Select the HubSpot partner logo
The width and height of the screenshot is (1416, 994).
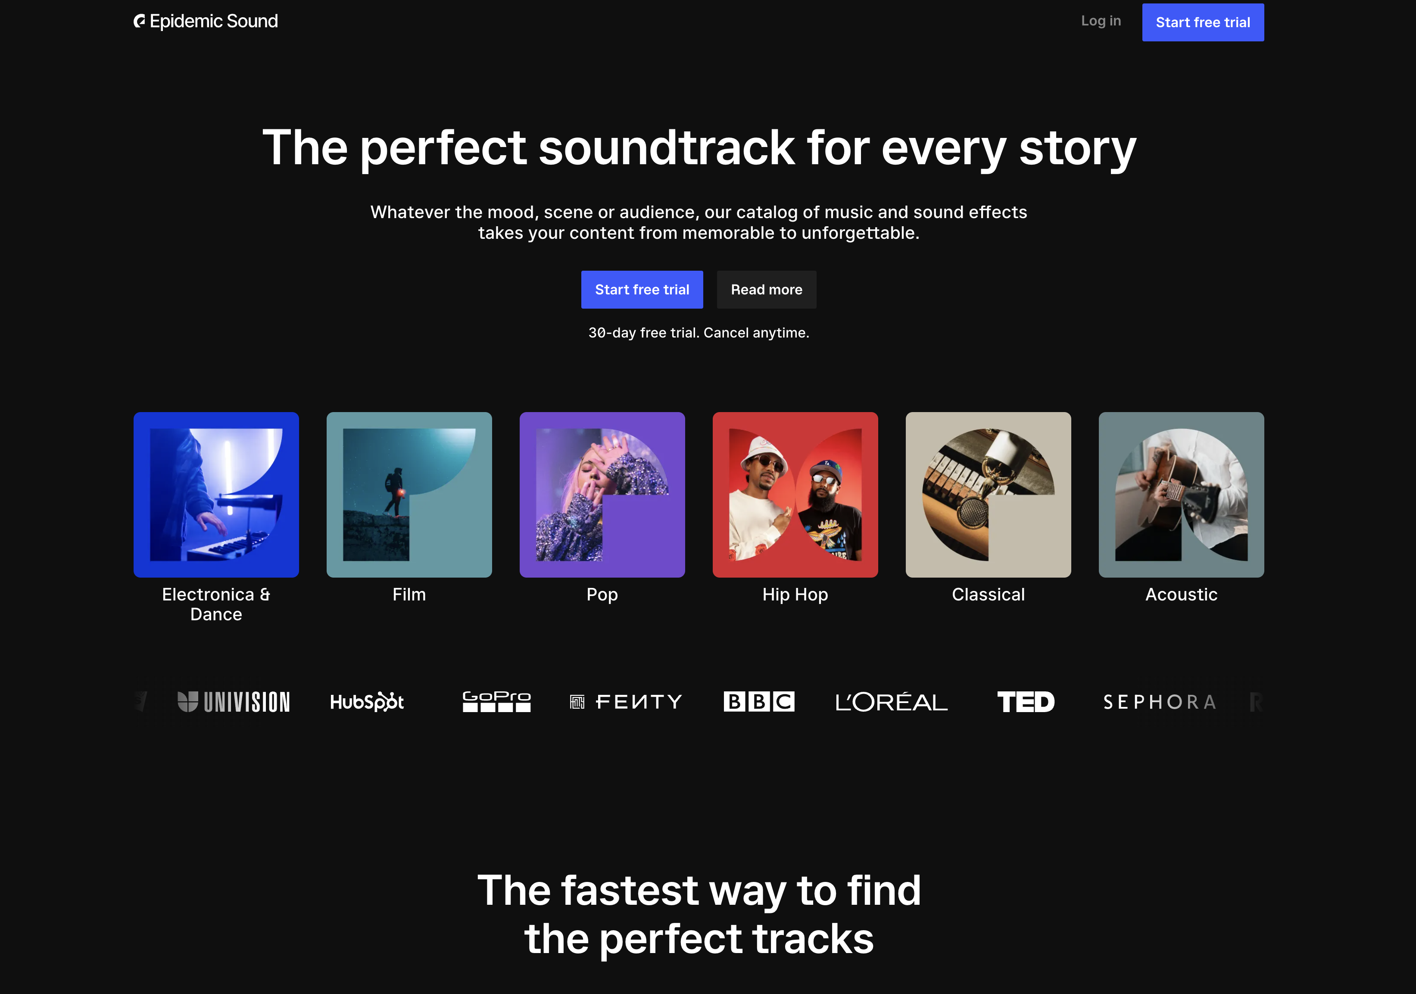pos(367,701)
